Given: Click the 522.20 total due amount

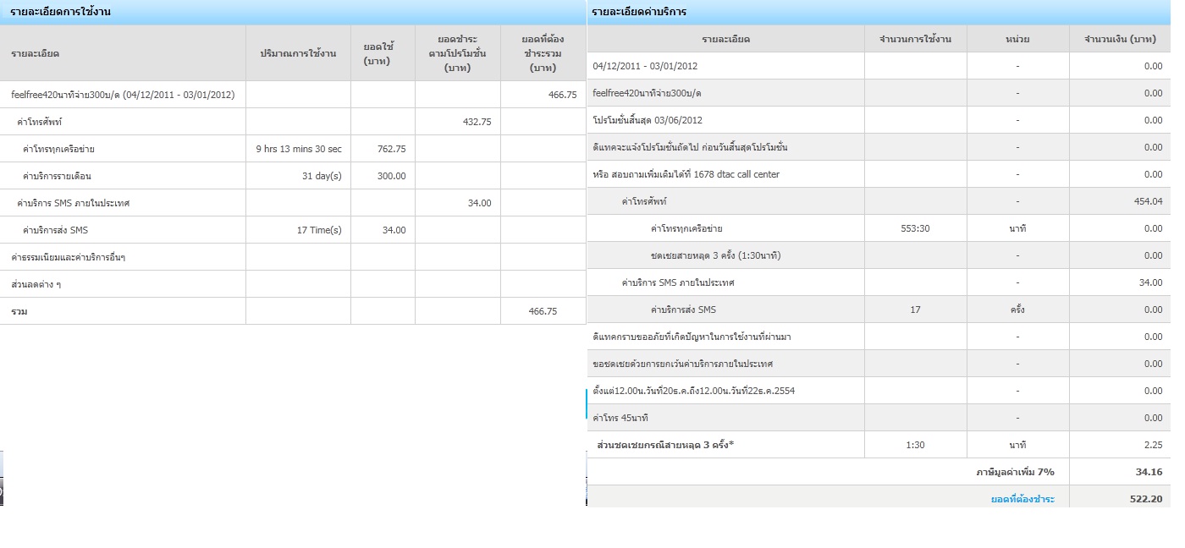Looking at the screenshot, I should 1146,499.
